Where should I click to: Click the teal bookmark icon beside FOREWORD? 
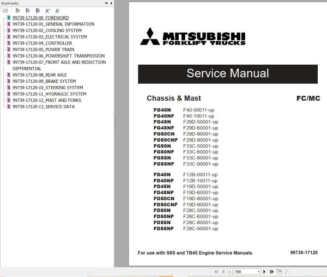pyautogui.click(x=9, y=18)
